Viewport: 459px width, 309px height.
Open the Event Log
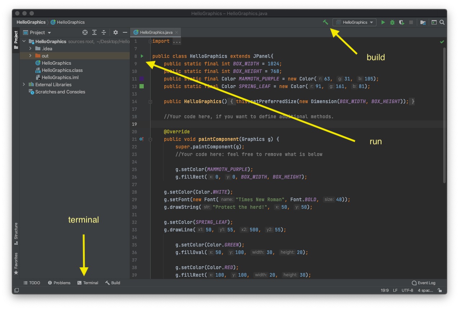[x=424, y=283]
